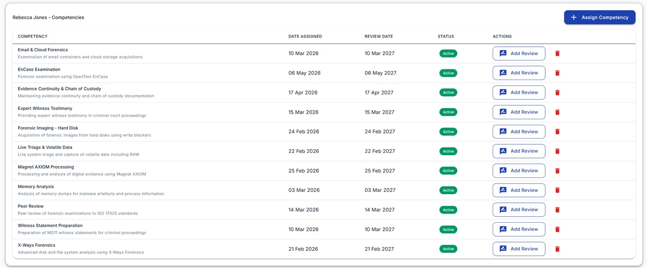Delete the X-Ways Forensics competency

557,249
